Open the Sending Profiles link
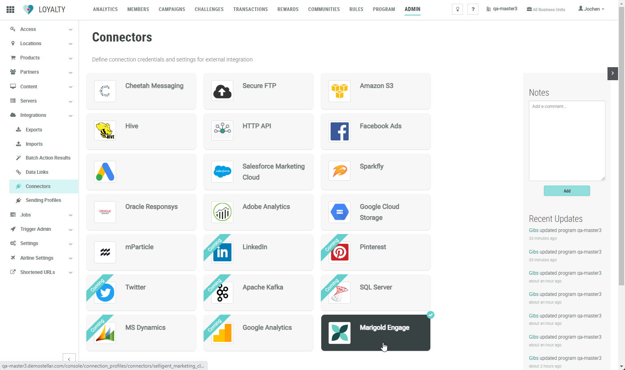This screenshot has width=625, height=370. click(x=43, y=200)
